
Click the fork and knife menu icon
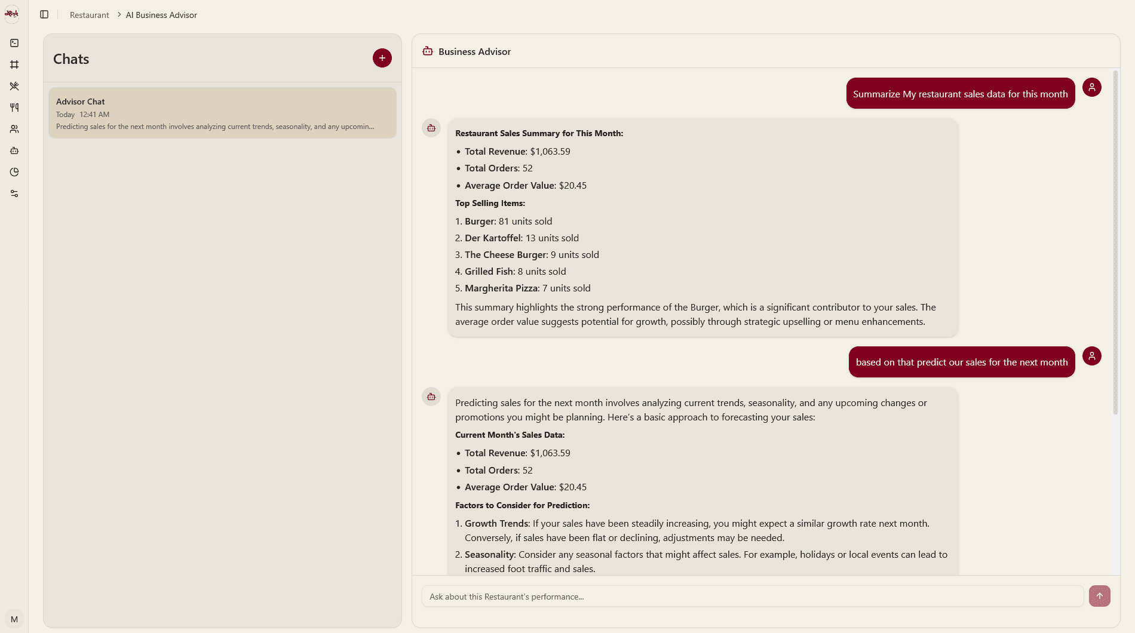pyautogui.click(x=14, y=107)
